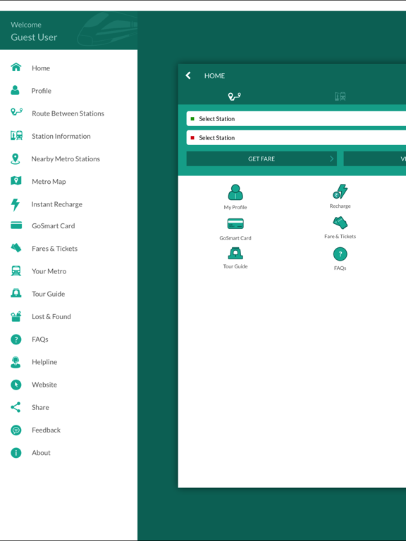The height and width of the screenshot is (541, 406).
Task: Open Route Between Stations menu entry
Action: tap(68, 113)
